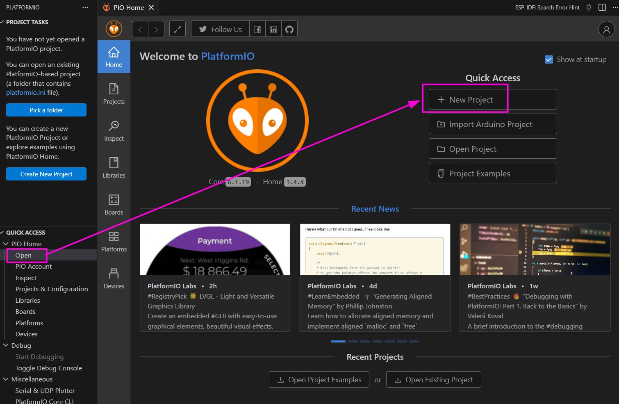Collapse the Miscellaneous tree node
619x404 pixels.
[x=6, y=379]
